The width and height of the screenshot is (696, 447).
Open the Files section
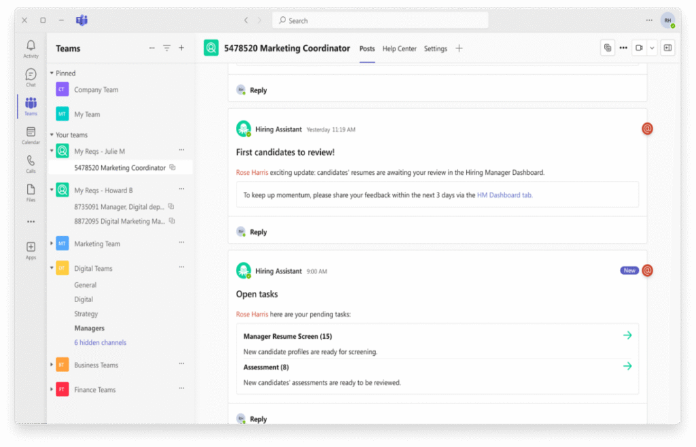pos(31,193)
